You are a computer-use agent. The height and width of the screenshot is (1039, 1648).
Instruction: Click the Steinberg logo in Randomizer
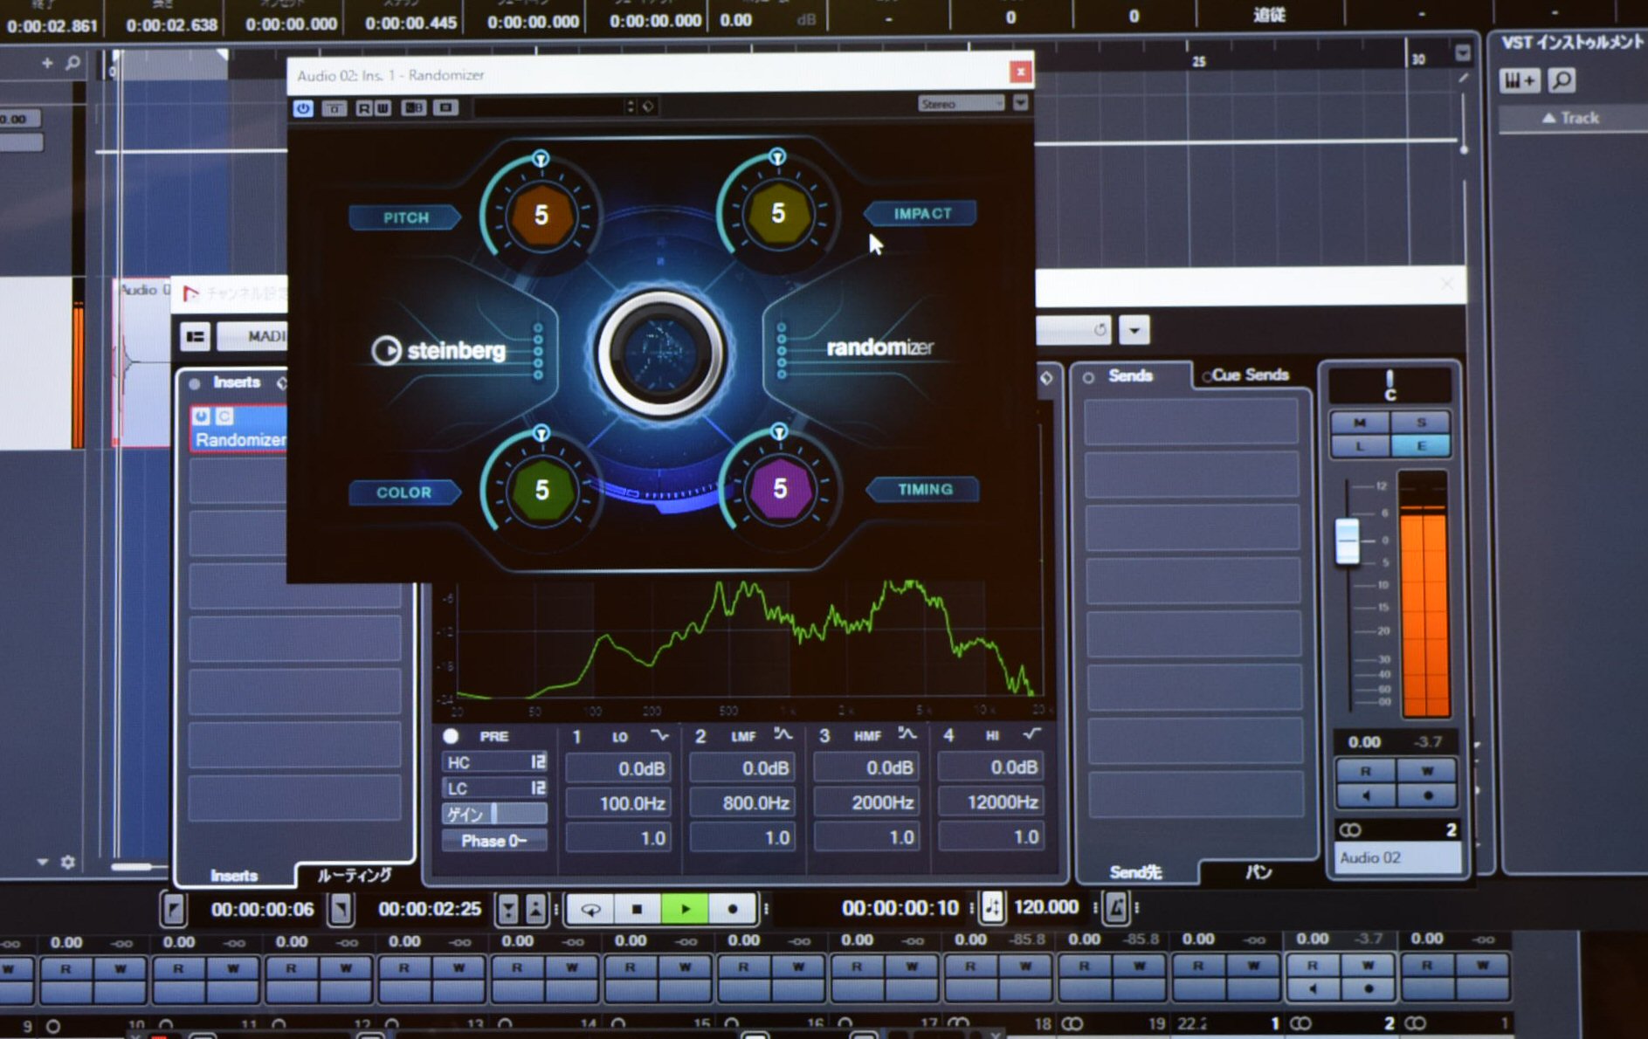439,350
